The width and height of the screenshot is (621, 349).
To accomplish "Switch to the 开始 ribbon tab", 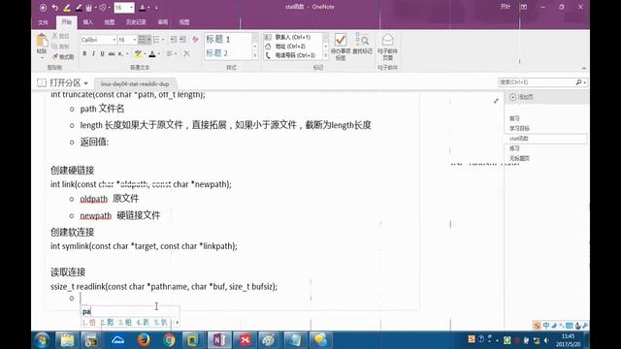I will [67, 22].
